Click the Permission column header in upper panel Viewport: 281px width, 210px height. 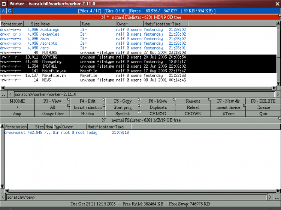(x=12, y=24)
